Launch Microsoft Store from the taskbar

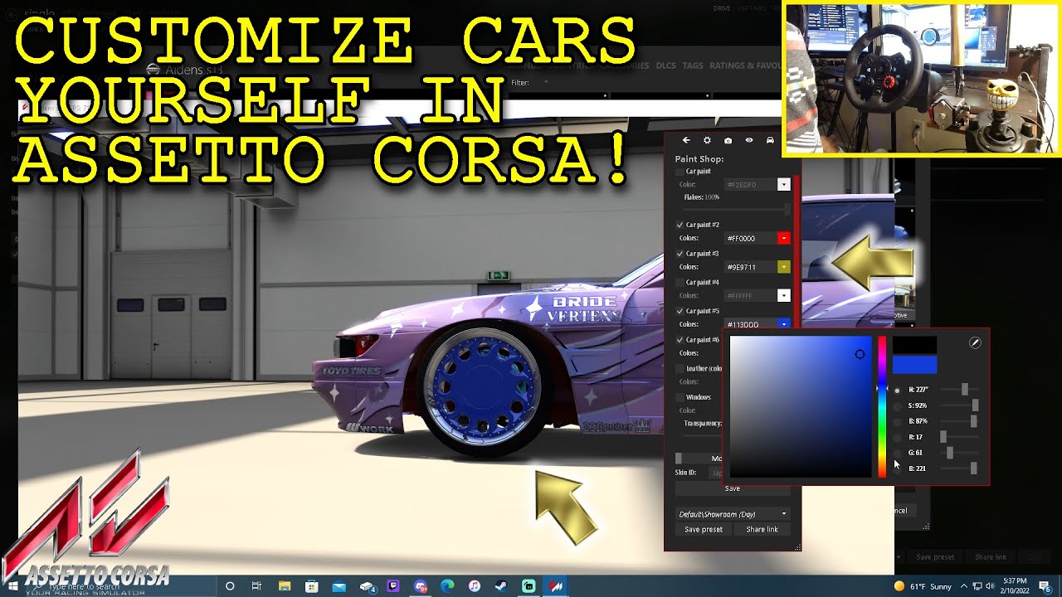point(311,586)
